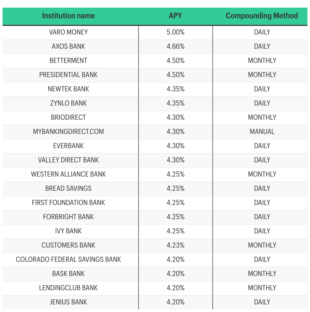The height and width of the screenshot is (312, 310).
Task: Click the APY column header
Action: [x=175, y=16]
